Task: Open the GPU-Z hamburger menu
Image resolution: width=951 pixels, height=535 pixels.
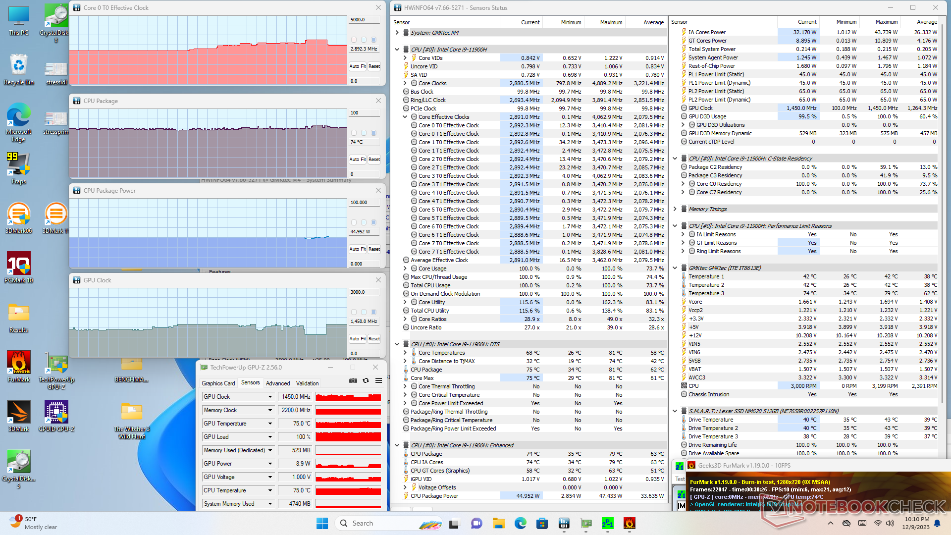Action: [x=378, y=380]
